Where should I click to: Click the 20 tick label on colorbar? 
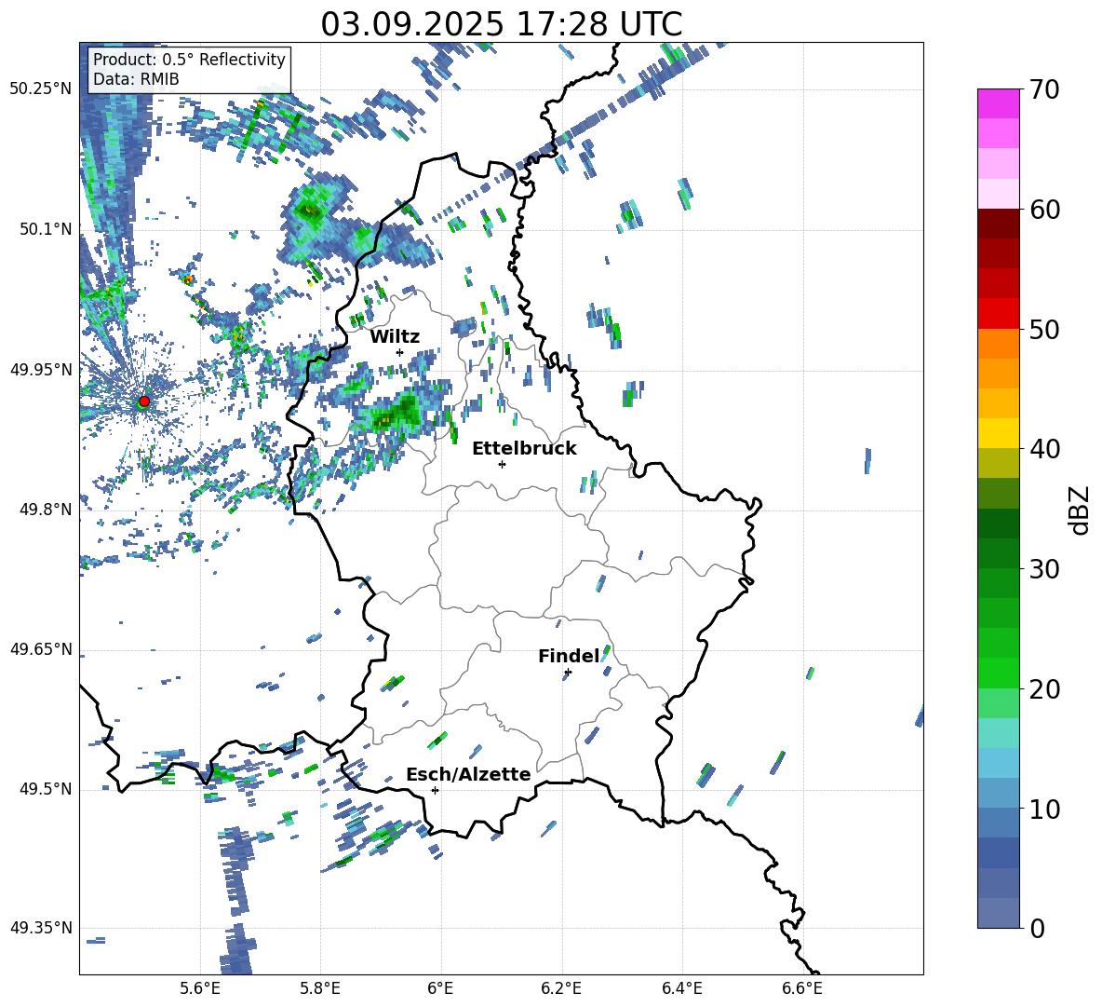1044,689
